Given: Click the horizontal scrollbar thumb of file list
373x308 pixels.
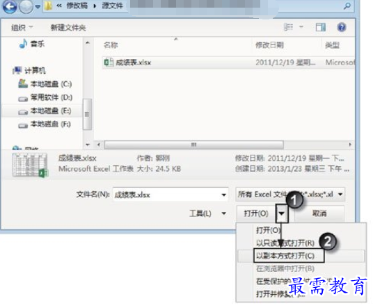Looking at the screenshot, I should [194, 145].
